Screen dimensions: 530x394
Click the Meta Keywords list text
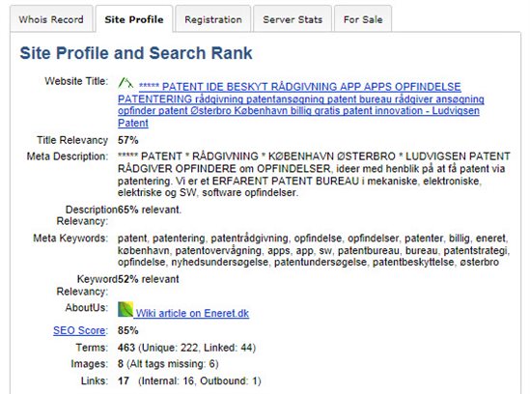(x=314, y=250)
